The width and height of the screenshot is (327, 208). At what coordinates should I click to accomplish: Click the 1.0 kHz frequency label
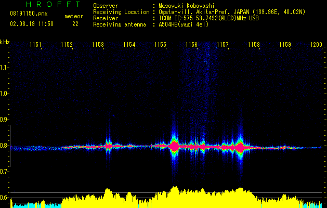coord(4,94)
